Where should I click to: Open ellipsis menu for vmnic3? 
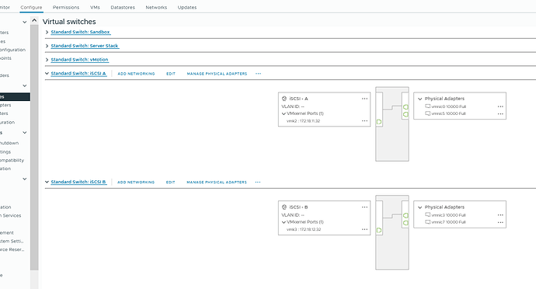pos(500,215)
